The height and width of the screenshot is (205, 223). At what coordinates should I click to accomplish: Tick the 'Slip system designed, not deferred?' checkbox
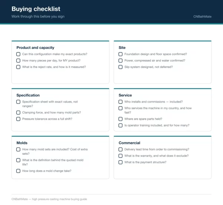[120, 67]
